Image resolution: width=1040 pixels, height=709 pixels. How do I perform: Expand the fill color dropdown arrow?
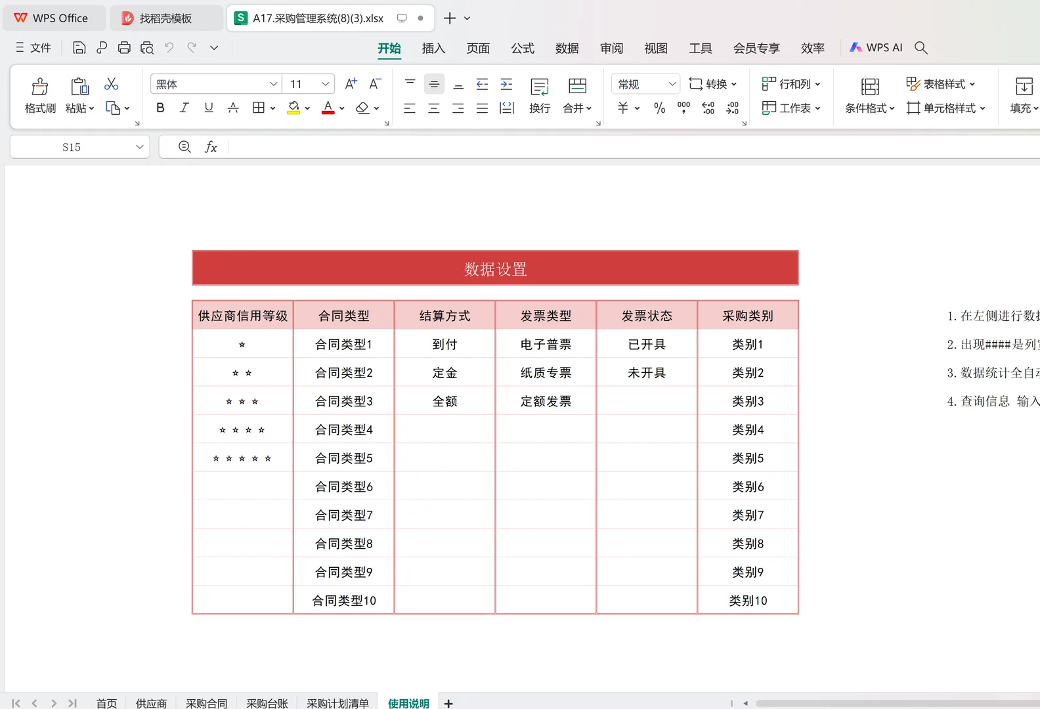click(307, 108)
